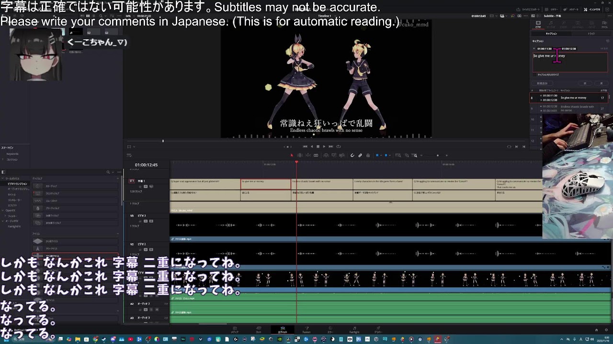Adjust the timeline zoom slider
613x344 pixels.
click(x=437, y=155)
